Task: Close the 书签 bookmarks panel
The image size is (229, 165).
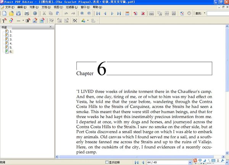Action: (50, 27)
